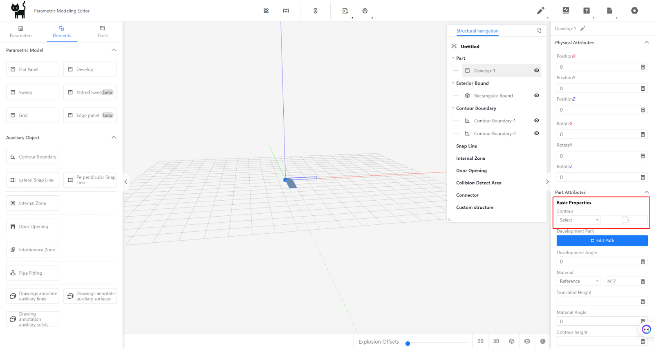Image resolution: width=654 pixels, height=349 pixels.
Task: Click the pencil edit icon in top toolbar
Action: [x=540, y=11]
